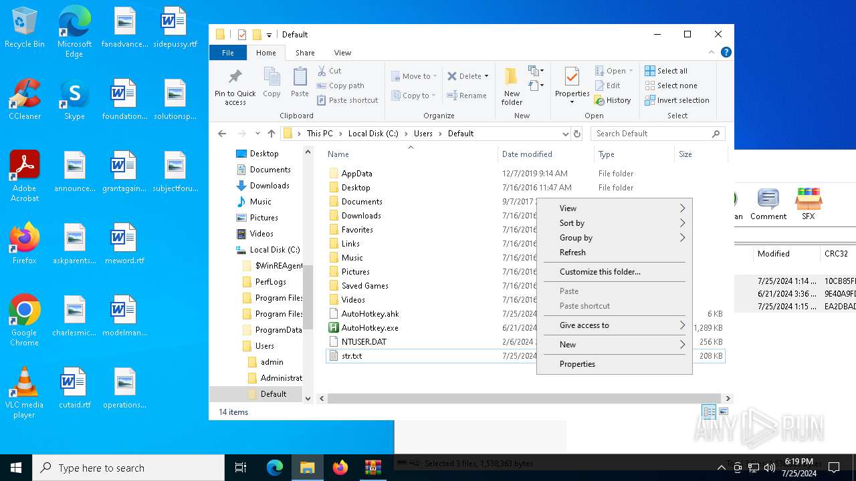Click the file list horizontal scrollbar
The height and width of the screenshot is (481, 856).
524,398
